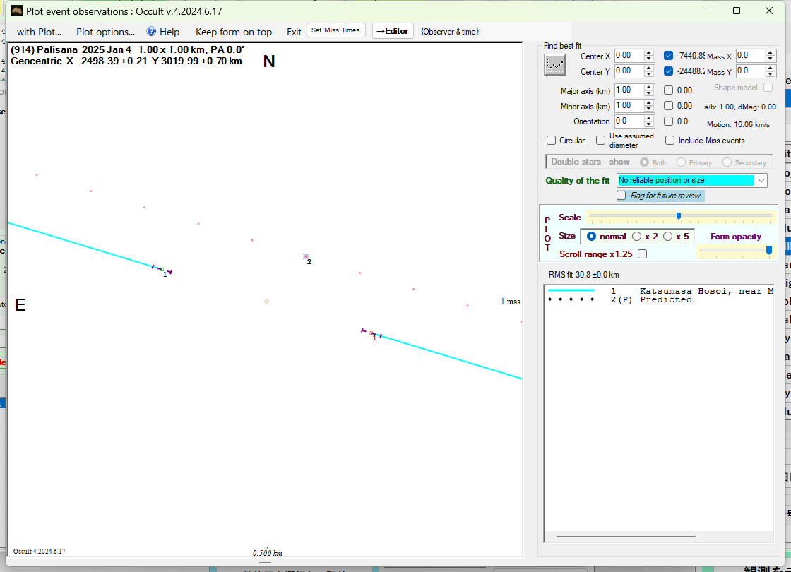Click the Find best fit graph icon
The height and width of the screenshot is (572, 791).
(555, 65)
